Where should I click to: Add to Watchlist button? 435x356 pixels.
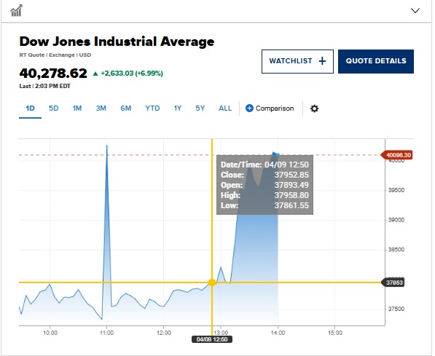[x=297, y=61]
